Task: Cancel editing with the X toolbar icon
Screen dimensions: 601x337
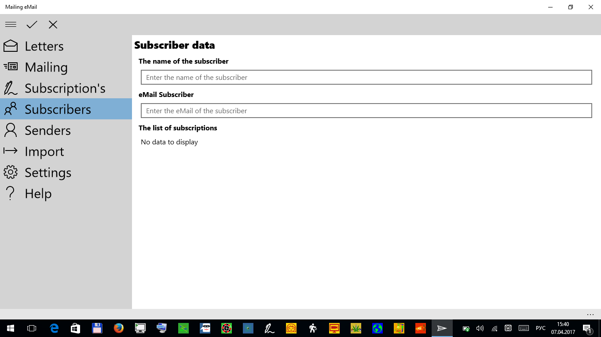Action: coord(53,25)
